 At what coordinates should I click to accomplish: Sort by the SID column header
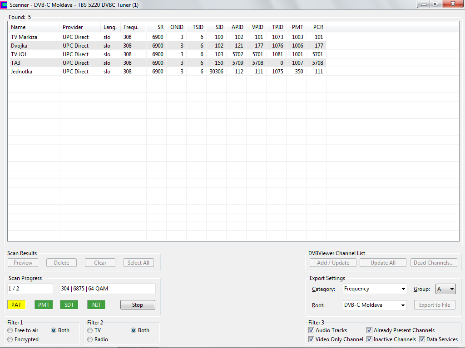[216, 27]
